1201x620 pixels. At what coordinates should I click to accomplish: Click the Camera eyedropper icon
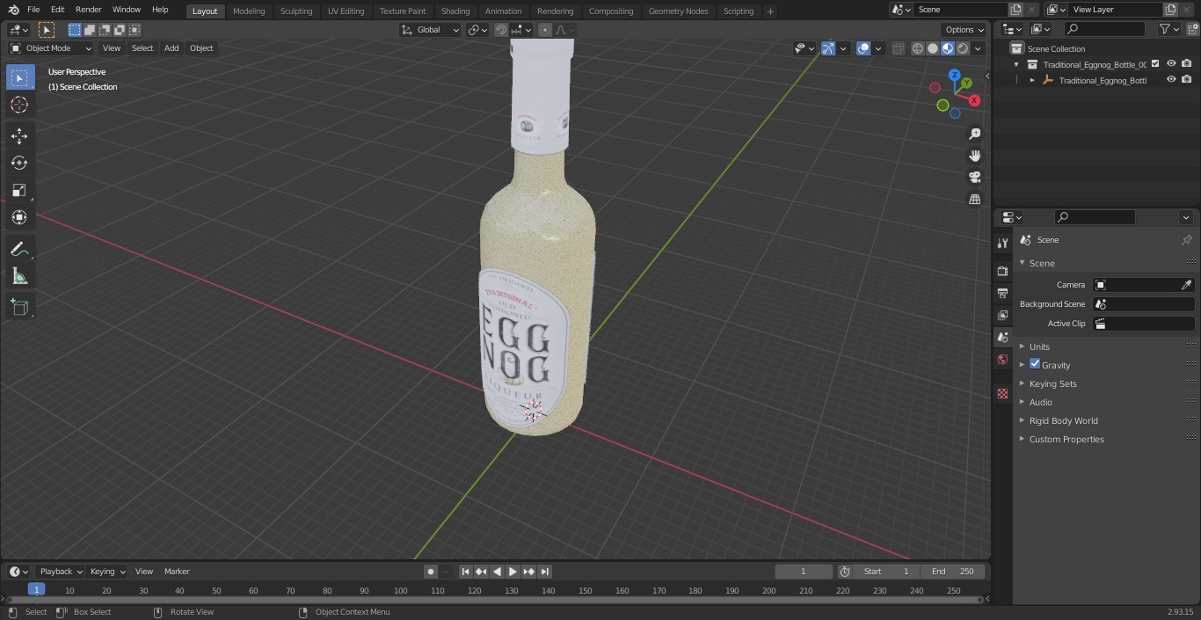point(1186,285)
